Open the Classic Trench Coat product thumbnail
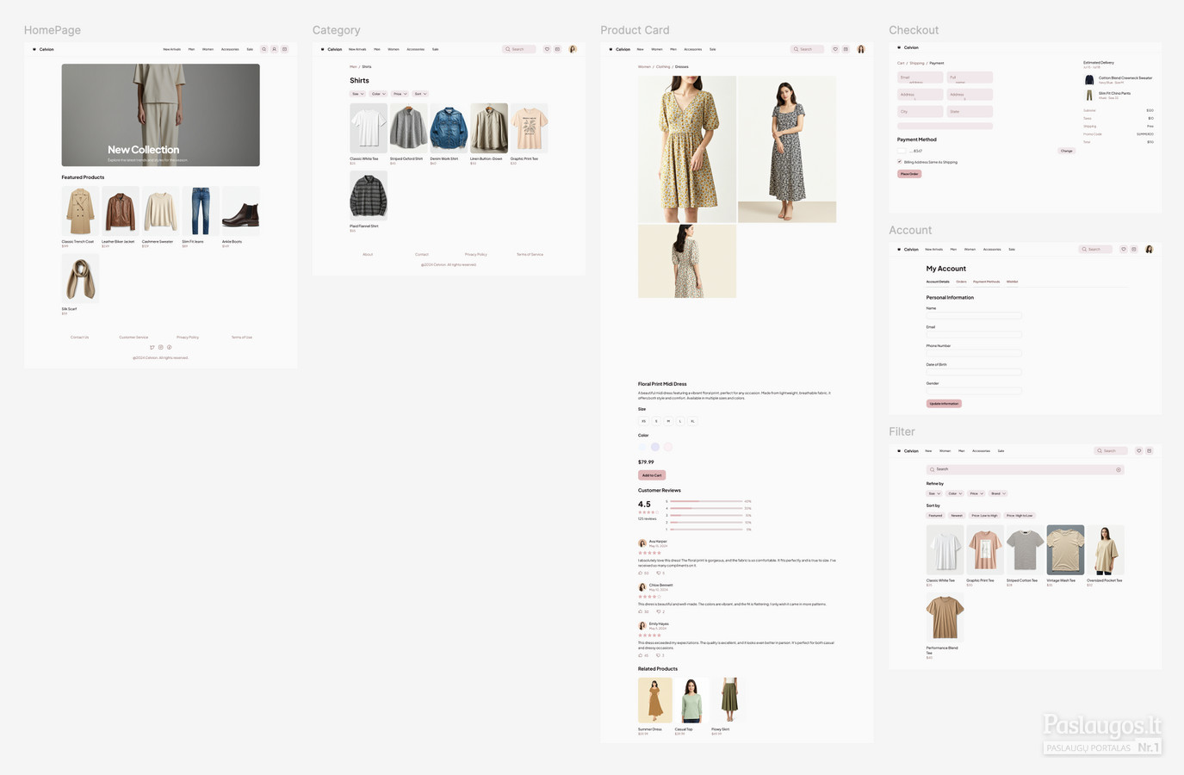1184x775 pixels. pyautogui.click(x=80, y=211)
